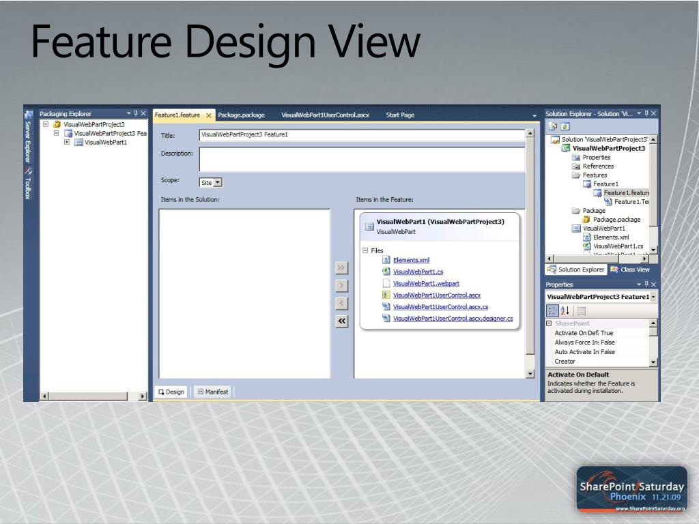
Task: Open Properties object selector dropdown
Action: [653, 297]
